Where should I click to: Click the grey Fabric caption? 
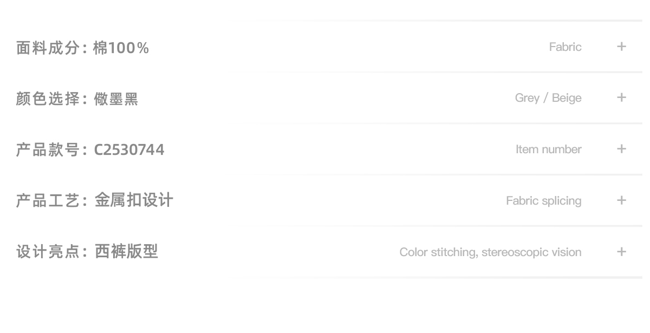click(565, 47)
